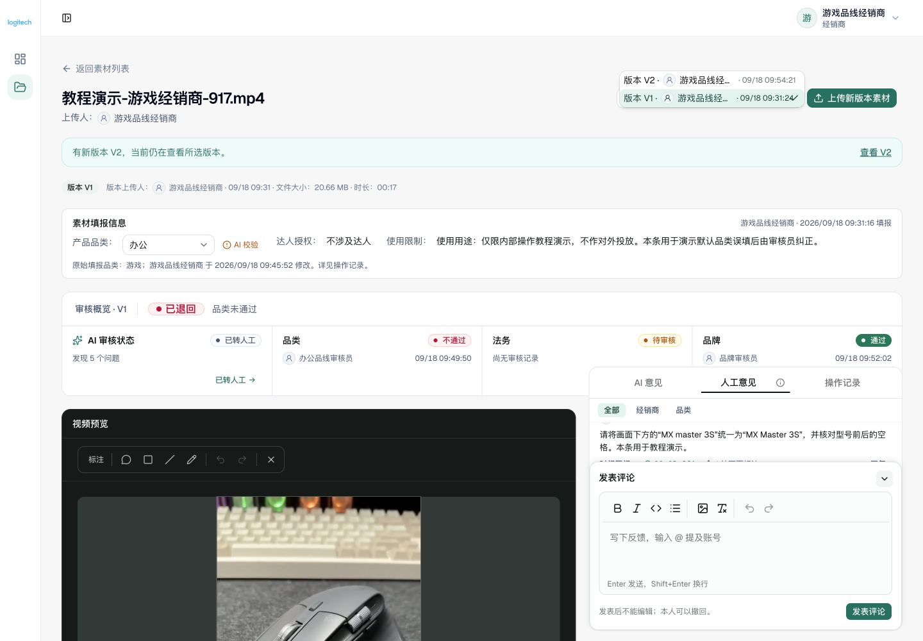Filter comments by 品类
Screen dimensions: 923x641
click(x=683, y=410)
